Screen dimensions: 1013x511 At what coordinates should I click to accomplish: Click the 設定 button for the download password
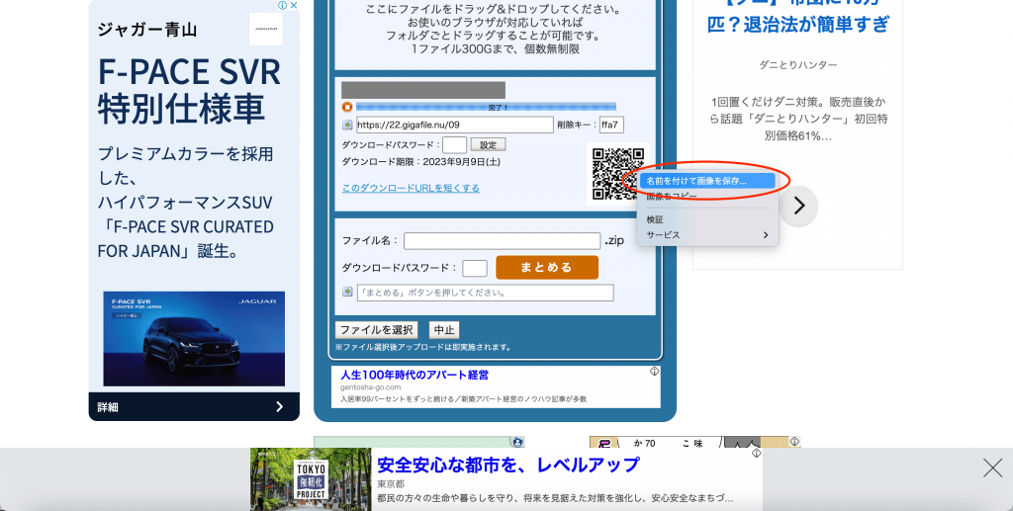(x=488, y=144)
